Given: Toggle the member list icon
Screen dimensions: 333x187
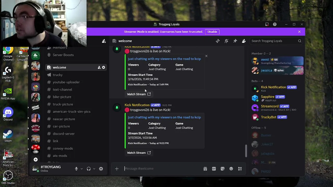Looking at the screenshot, I should point(244,41).
